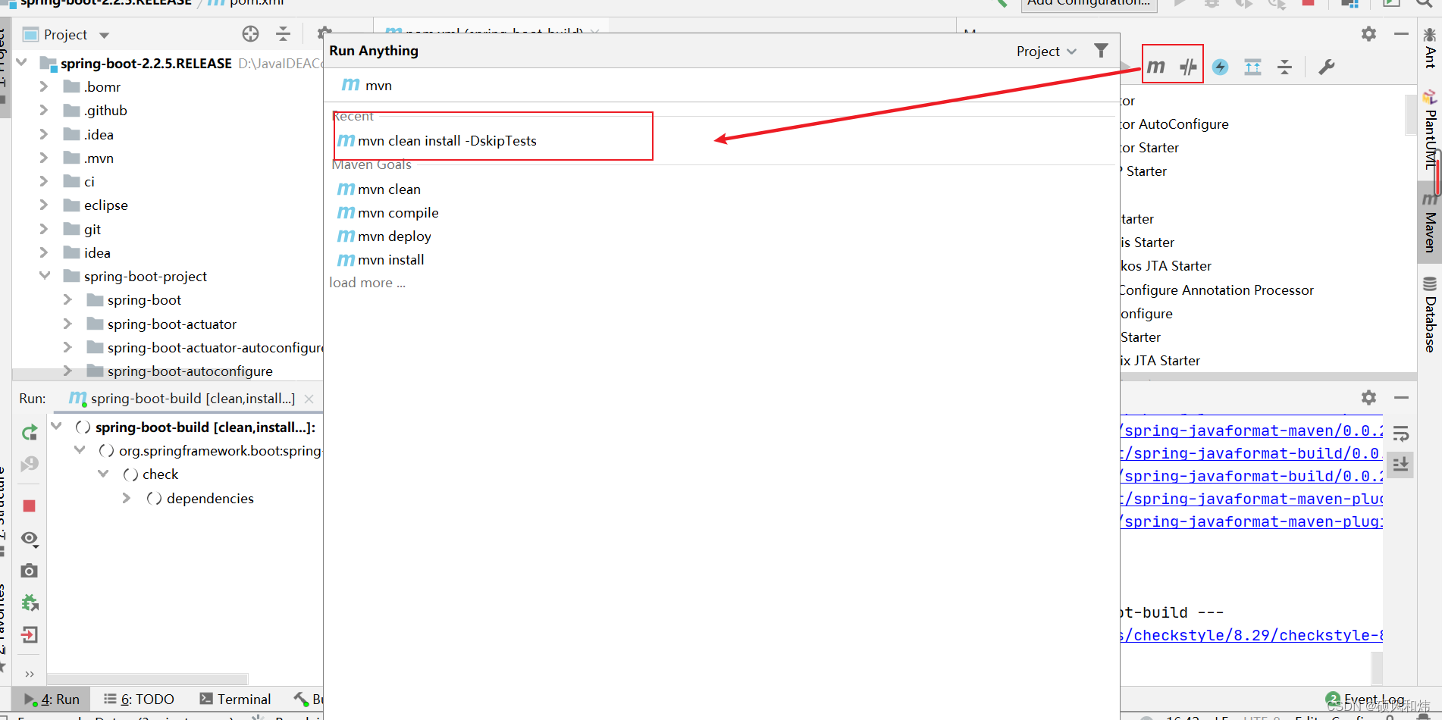Viewport: 1442px width, 720px height.
Task: Minimize the Maven tool window
Action: click(1401, 34)
